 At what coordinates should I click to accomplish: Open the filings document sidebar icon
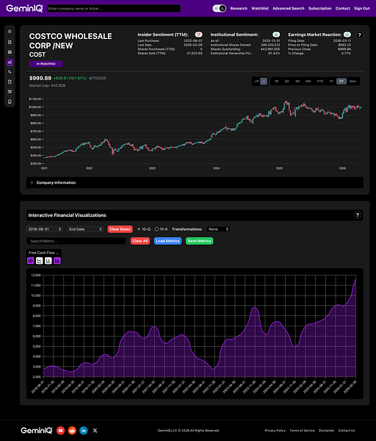10,42
